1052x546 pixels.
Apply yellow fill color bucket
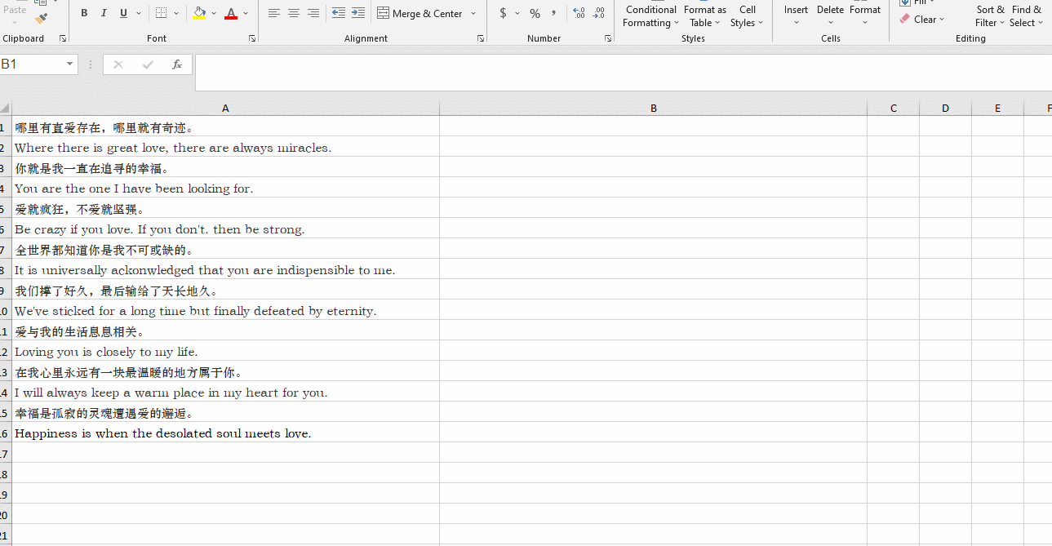point(200,13)
